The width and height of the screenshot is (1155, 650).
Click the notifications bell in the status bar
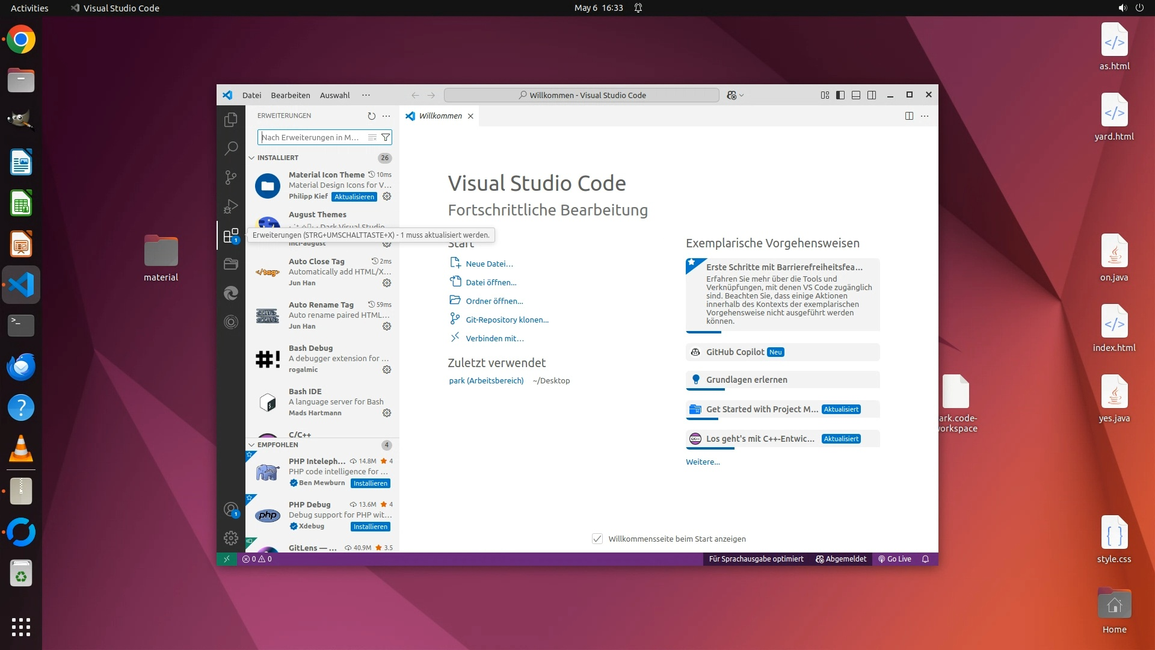[925, 559]
